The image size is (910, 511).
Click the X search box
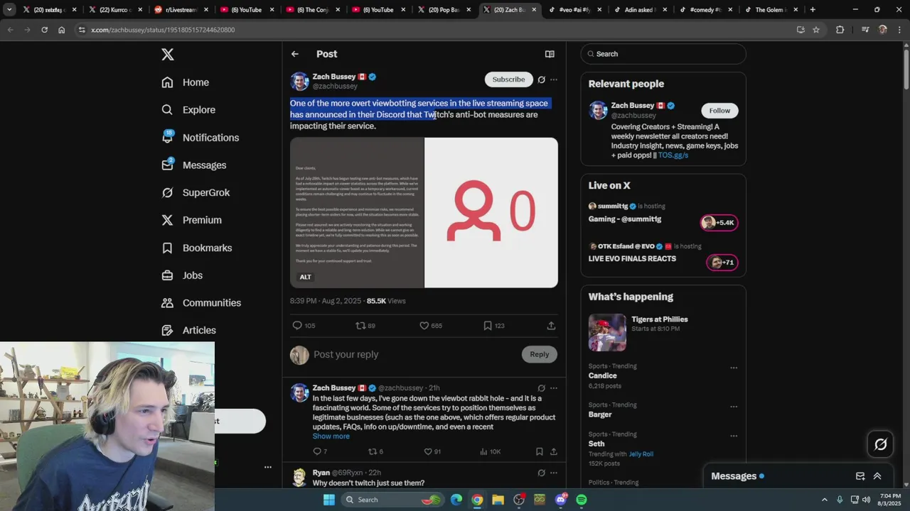(663, 54)
